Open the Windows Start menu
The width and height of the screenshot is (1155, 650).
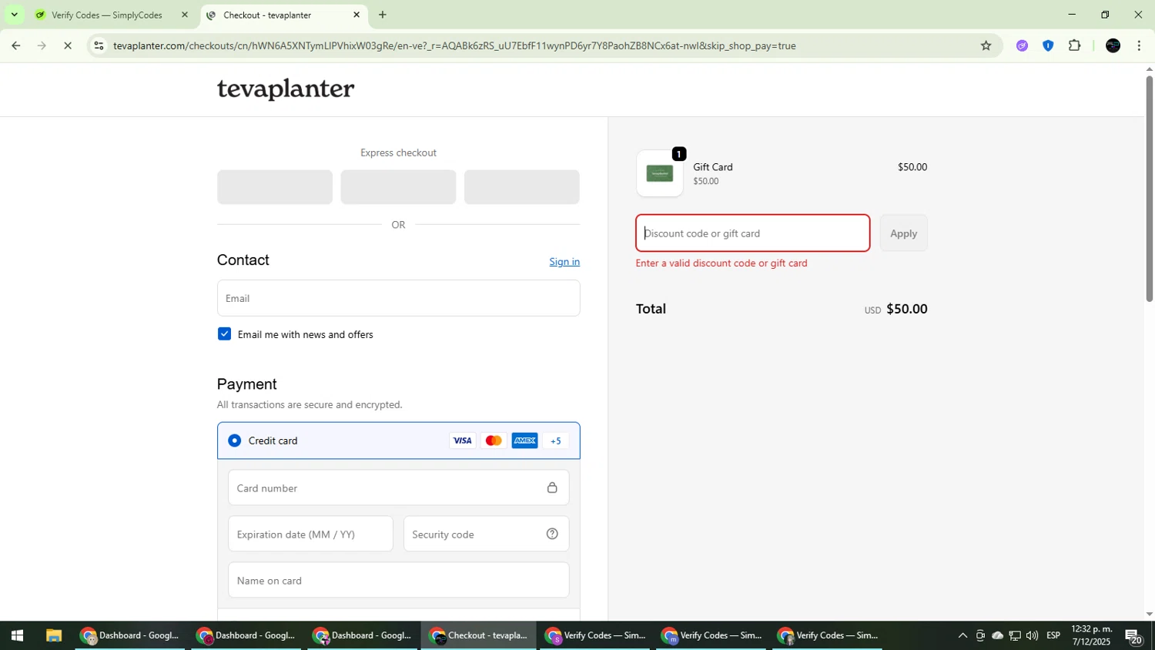pyautogui.click(x=17, y=635)
